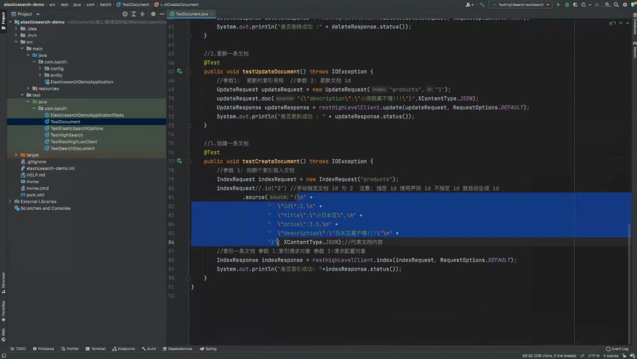
Task: Open pom.xml in project tree
Action: coord(35,195)
